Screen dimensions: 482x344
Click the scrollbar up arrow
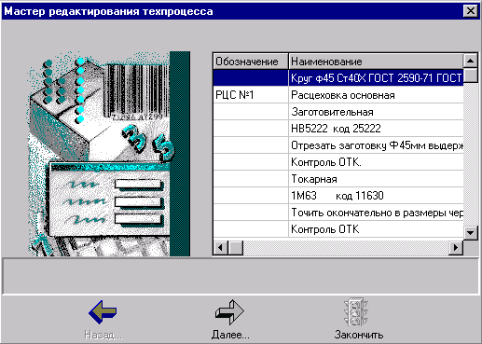click(470, 61)
